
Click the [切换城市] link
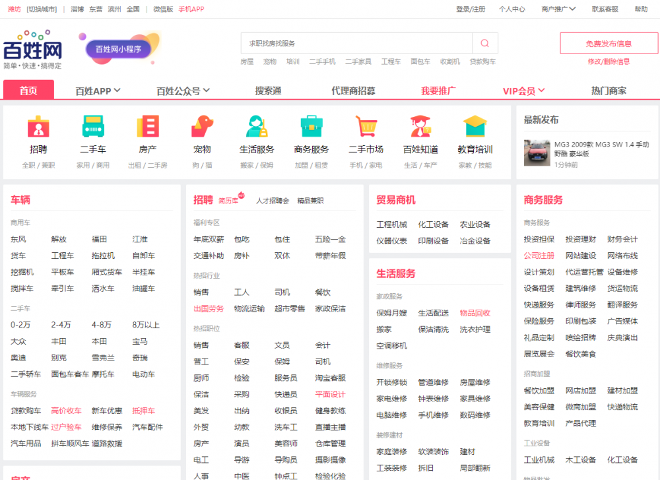point(41,9)
